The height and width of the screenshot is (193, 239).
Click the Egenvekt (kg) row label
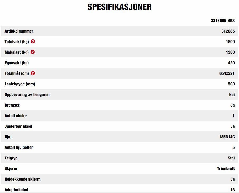click(x=17, y=63)
